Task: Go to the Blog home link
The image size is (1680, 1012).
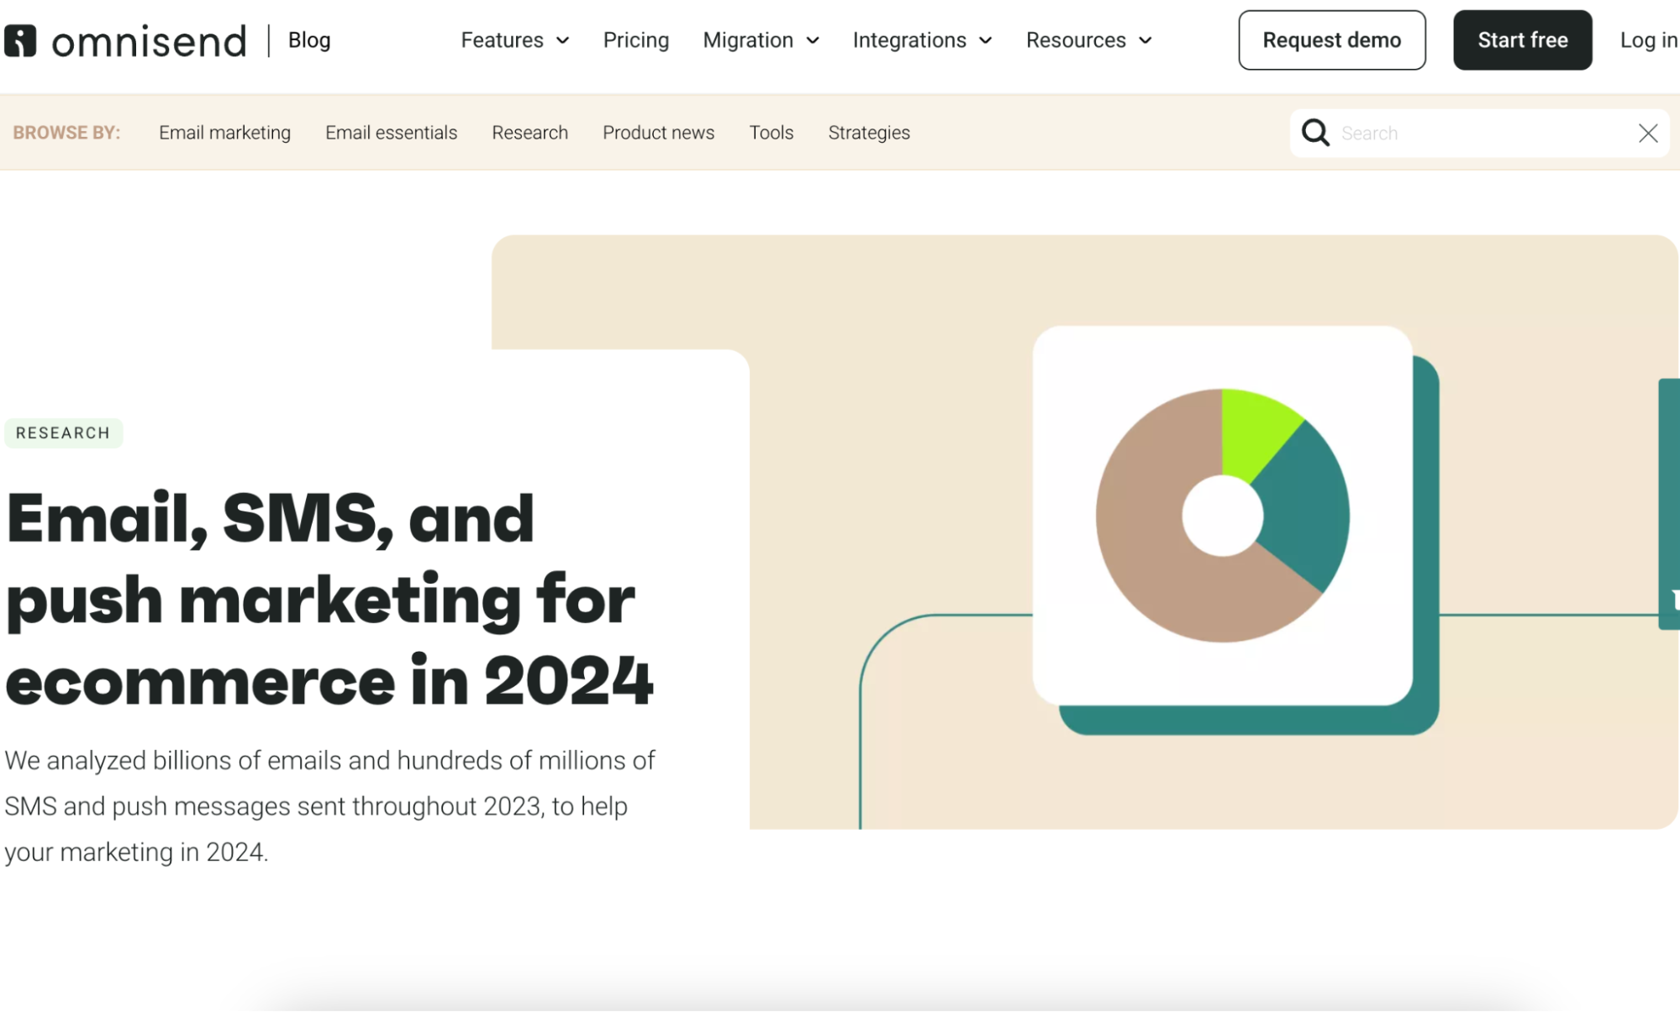Action: (x=309, y=40)
